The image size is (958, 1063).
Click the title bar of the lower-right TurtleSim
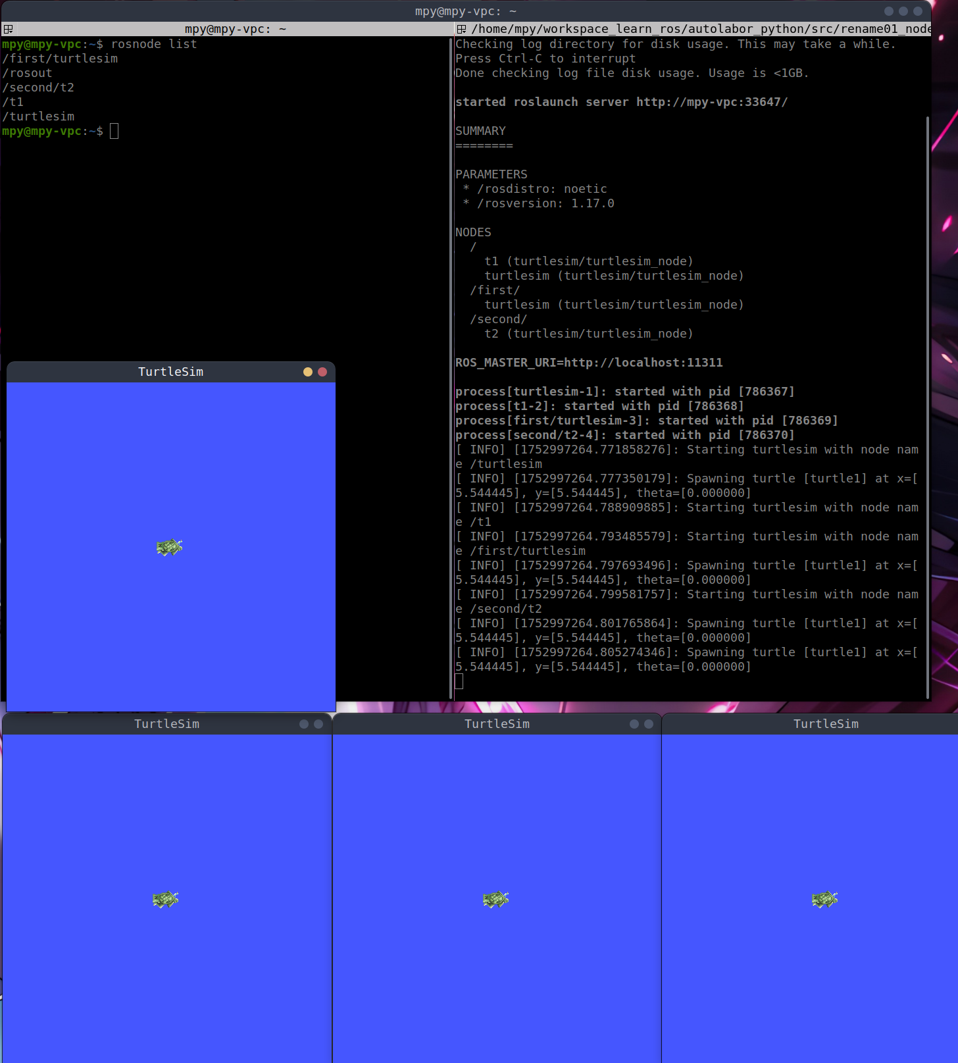[x=825, y=724]
